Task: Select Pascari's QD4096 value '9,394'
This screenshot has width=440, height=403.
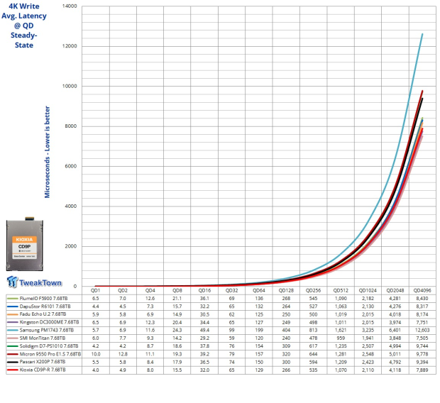Action: tap(422, 362)
